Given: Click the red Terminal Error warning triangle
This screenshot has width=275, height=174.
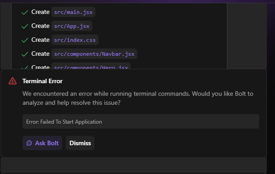Looking at the screenshot, I should (x=13, y=81).
